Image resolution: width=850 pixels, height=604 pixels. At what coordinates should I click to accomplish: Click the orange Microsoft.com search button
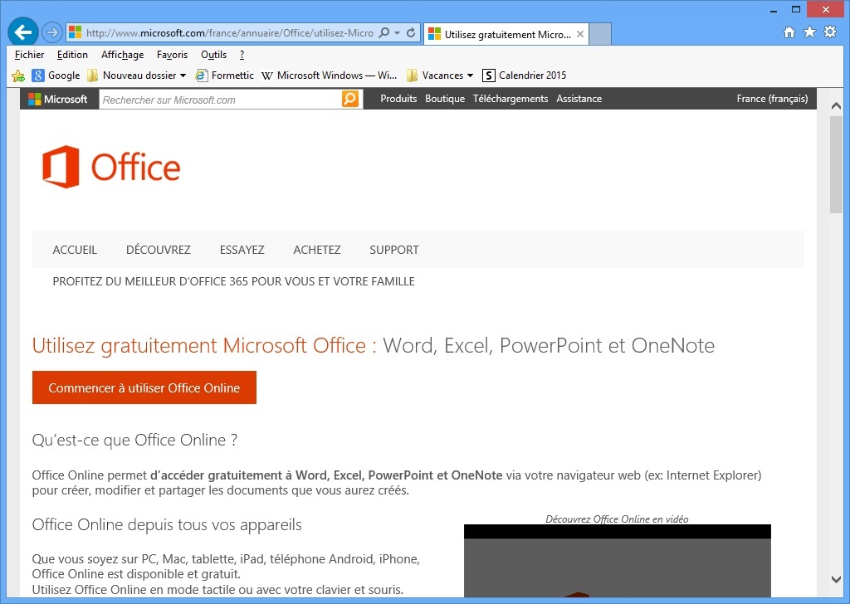350,99
